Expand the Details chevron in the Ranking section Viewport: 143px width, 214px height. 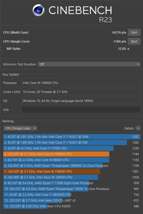click(138, 128)
